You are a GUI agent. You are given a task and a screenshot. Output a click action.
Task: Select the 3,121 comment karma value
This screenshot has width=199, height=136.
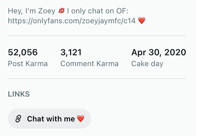pos(71,52)
